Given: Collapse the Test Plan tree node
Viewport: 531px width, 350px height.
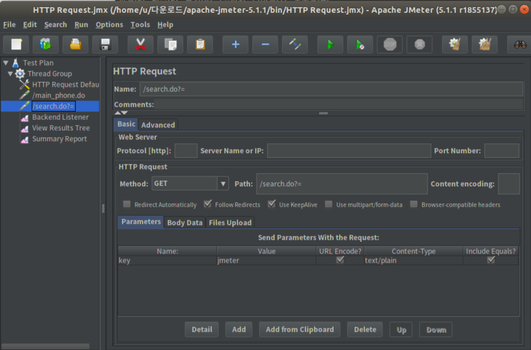Looking at the screenshot, I should pos(6,63).
